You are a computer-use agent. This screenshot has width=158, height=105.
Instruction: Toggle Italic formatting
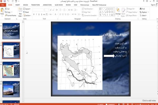36,14
